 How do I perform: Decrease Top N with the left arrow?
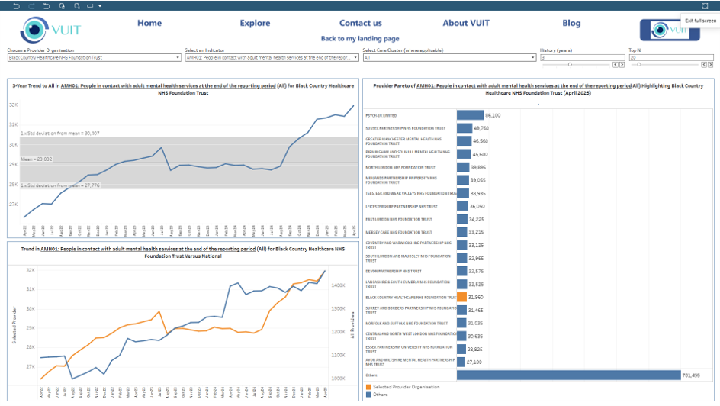pos(704,65)
